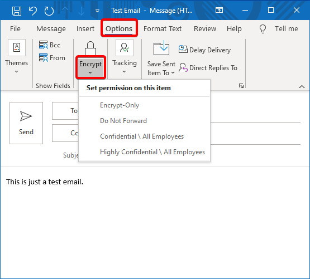This screenshot has width=310, height=279.
Task: Close the Test Email window
Action: [x=297, y=10]
